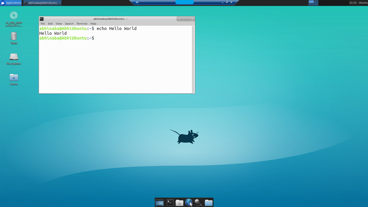The height and width of the screenshot is (207, 368).
Task: Open the Applications menu in the panel
Action: 11,3
